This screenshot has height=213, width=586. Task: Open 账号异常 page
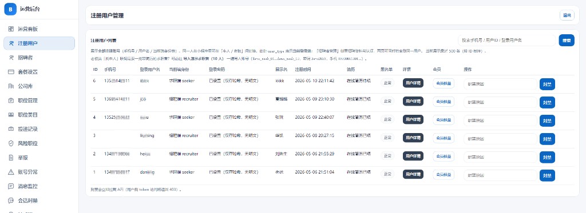pos(39,172)
